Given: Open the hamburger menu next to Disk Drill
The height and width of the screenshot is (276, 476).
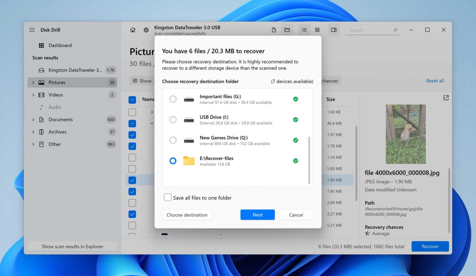Looking at the screenshot, I should click(32, 30).
